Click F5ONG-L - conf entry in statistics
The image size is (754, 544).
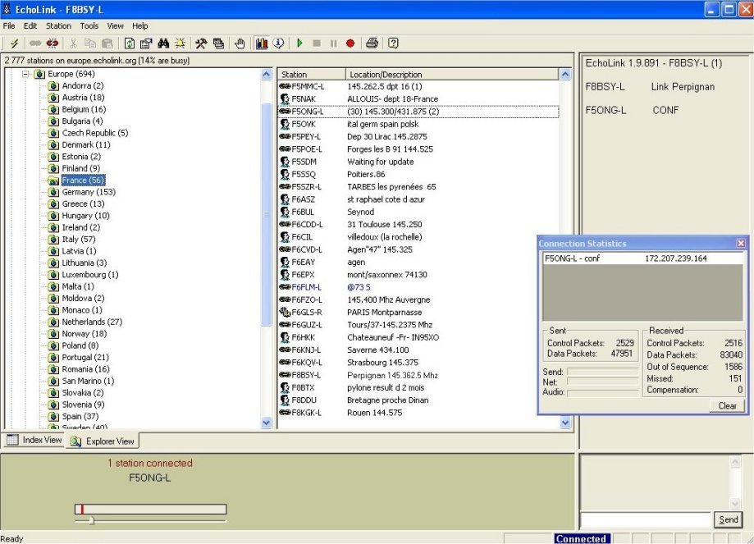(x=642, y=258)
